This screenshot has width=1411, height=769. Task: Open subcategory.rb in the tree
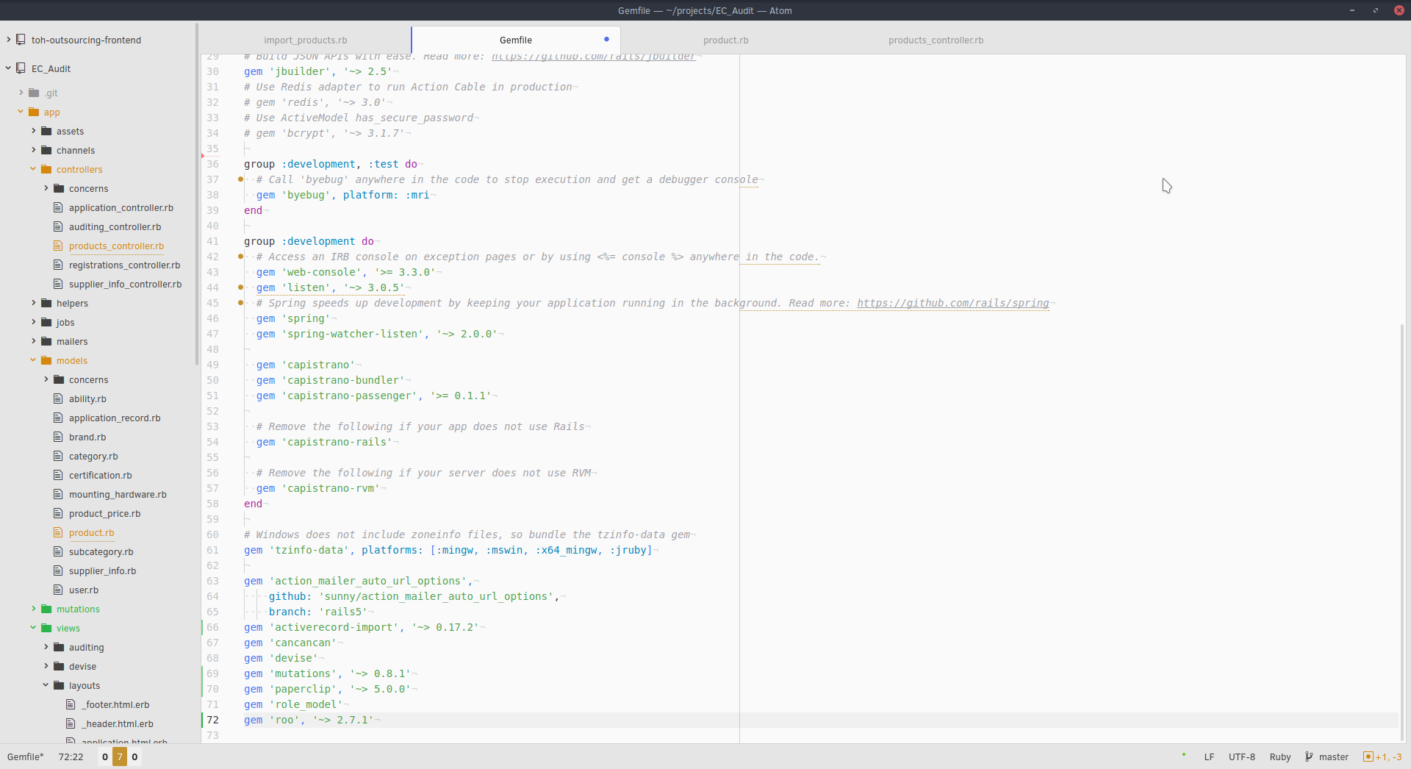click(x=101, y=551)
